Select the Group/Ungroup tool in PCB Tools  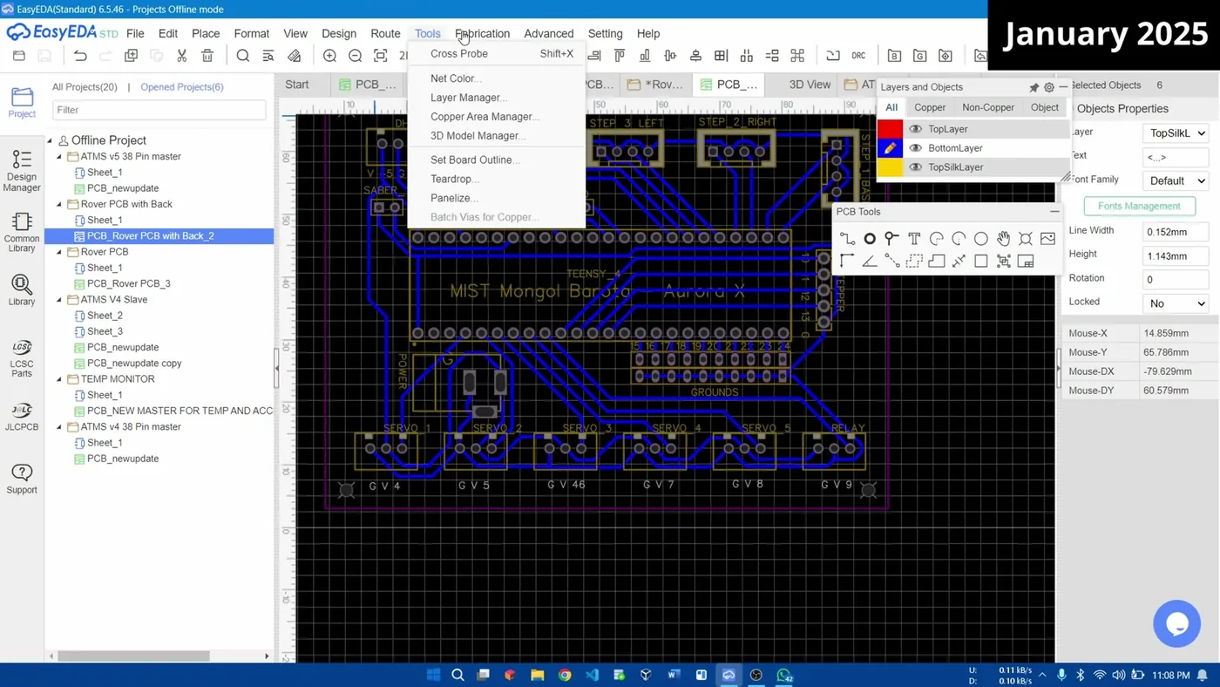coord(1003,261)
